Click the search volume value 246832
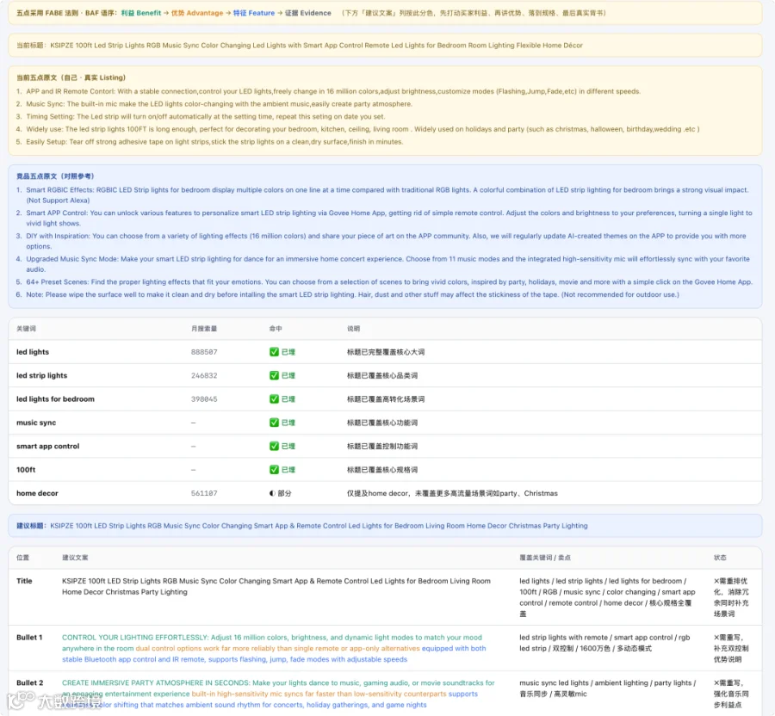This screenshot has height=716, width=775. (204, 376)
